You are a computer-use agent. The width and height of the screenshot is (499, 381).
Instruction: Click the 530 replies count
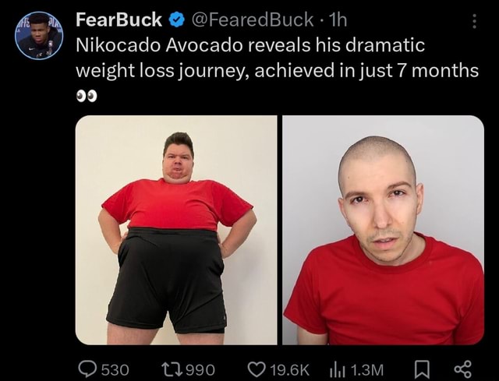coord(115,370)
